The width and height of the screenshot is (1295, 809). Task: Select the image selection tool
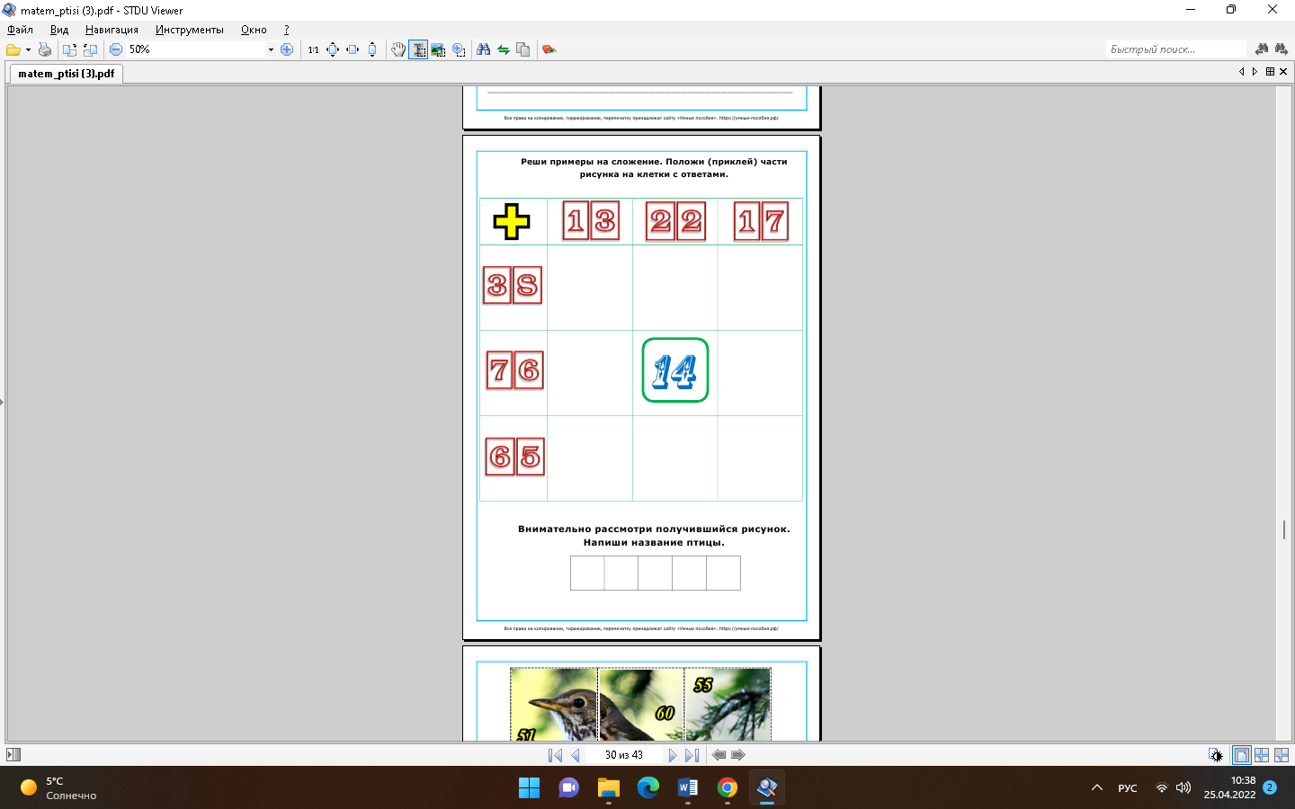[438, 49]
